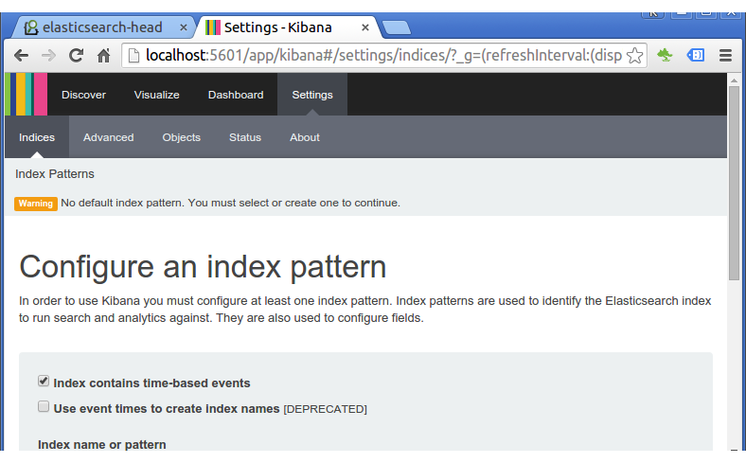Go to browser home page icon

coord(104,56)
